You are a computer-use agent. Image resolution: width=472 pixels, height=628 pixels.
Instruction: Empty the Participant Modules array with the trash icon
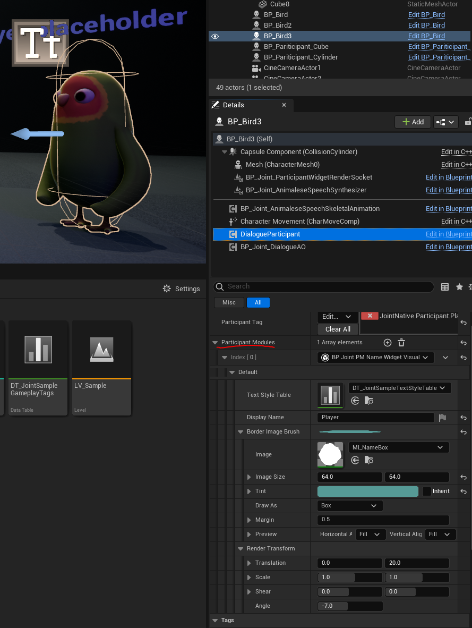[x=401, y=343]
